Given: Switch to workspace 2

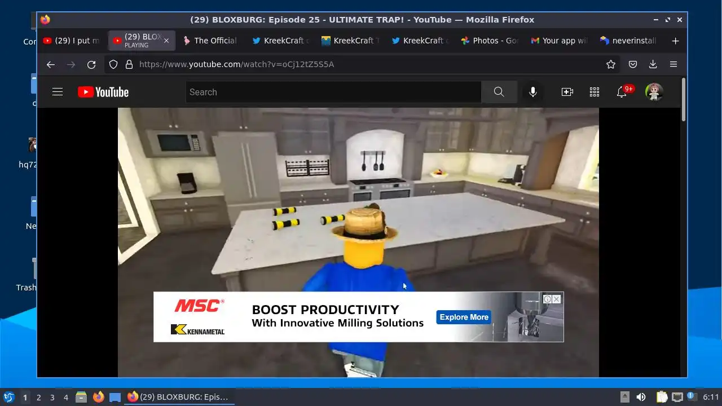Looking at the screenshot, I should coord(39,398).
